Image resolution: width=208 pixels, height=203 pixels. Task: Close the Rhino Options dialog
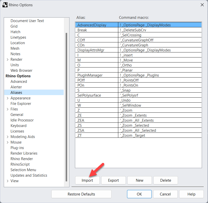[x=202, y=5]
